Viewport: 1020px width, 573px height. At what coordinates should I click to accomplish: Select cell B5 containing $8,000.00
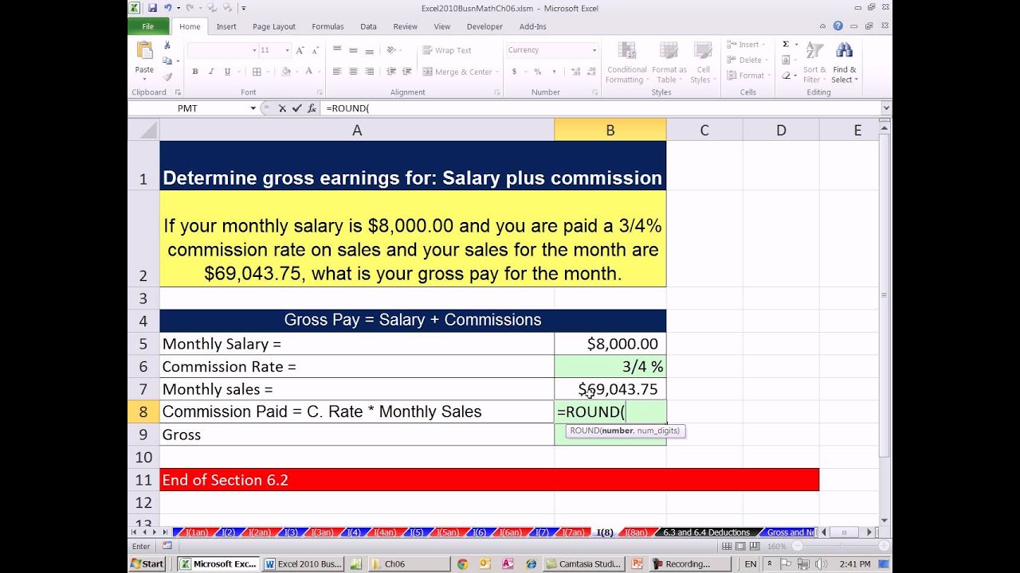(x=610, y=344)
